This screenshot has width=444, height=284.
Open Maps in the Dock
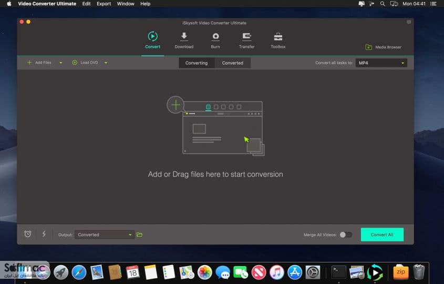(x=187, y=272)
